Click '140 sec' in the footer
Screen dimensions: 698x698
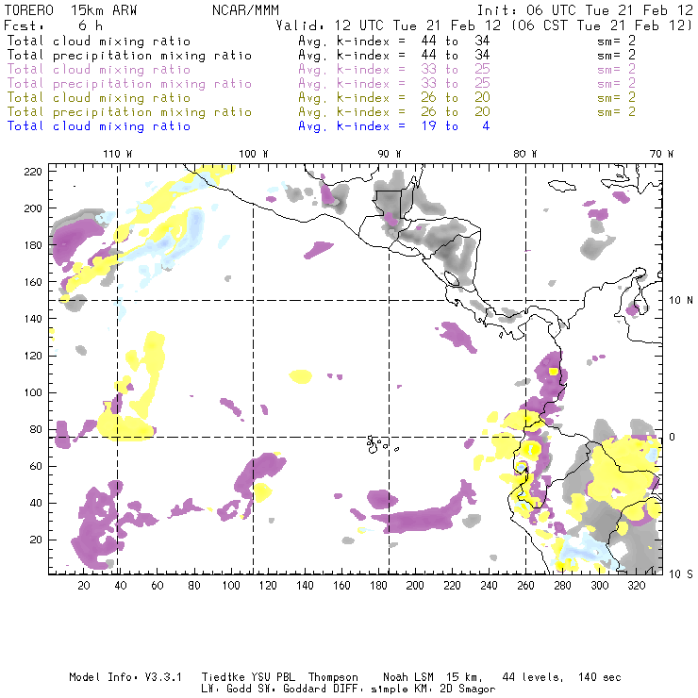pos(599,677)
